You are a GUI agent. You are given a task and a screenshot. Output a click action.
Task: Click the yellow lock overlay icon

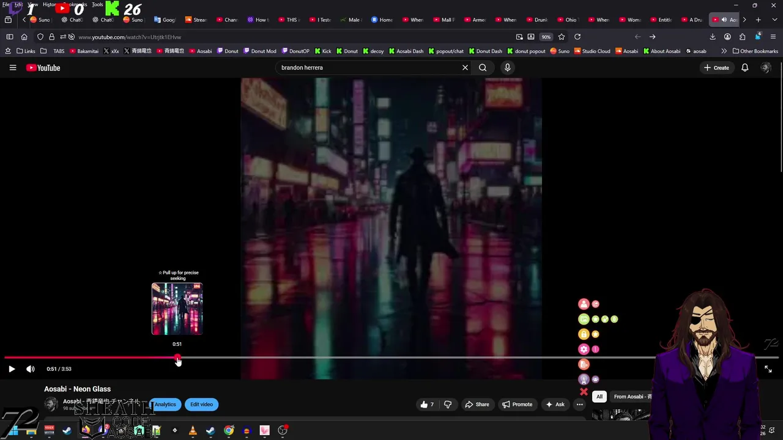tap(584, 334)
